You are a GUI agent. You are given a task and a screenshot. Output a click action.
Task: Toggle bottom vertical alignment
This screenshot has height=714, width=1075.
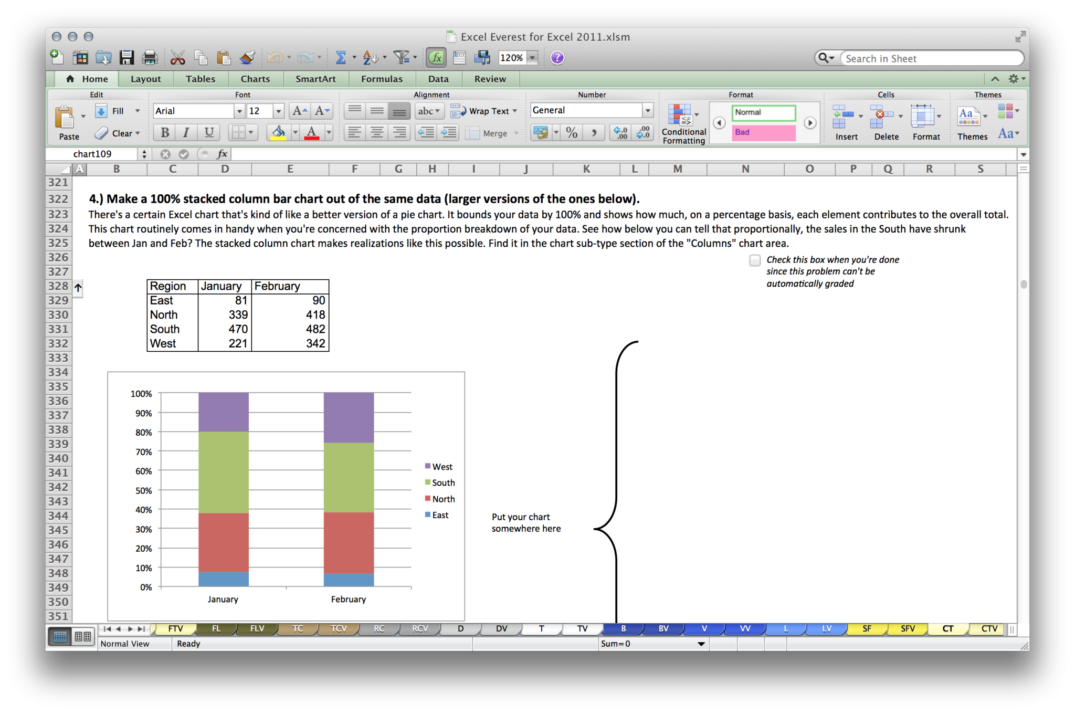(399, 111)
